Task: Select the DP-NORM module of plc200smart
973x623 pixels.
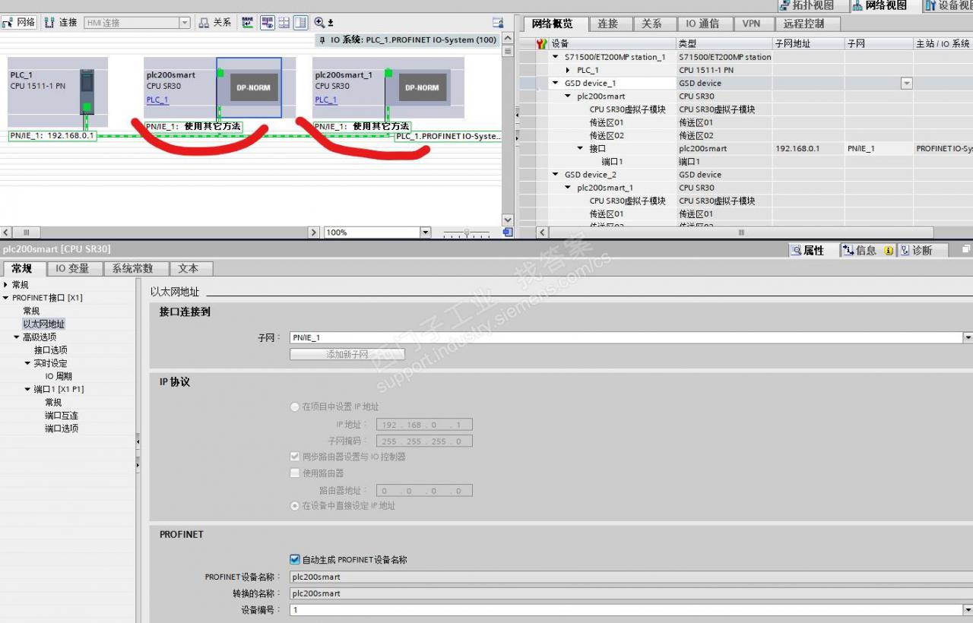Action: (x=254, y=87)
